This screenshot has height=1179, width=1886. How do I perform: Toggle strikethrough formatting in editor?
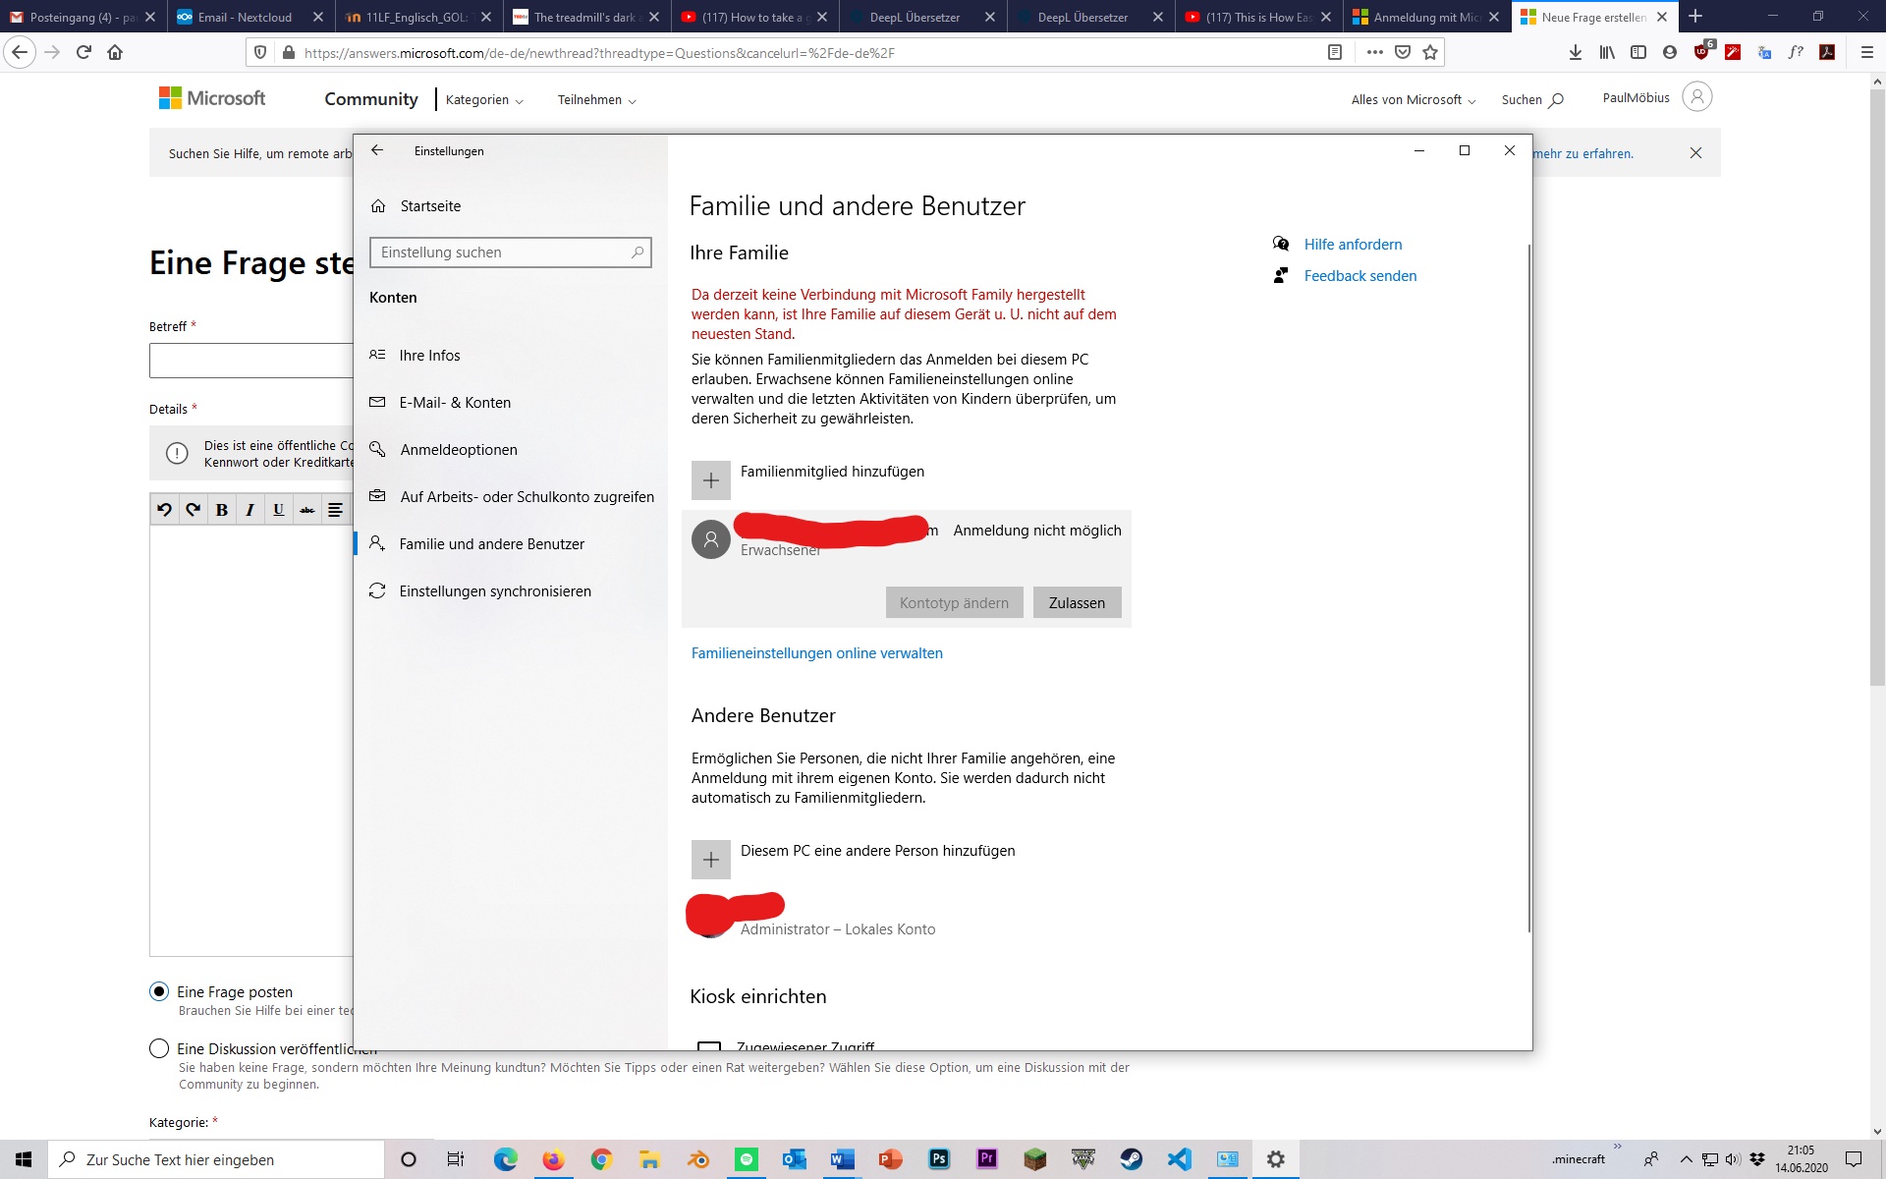306,509
